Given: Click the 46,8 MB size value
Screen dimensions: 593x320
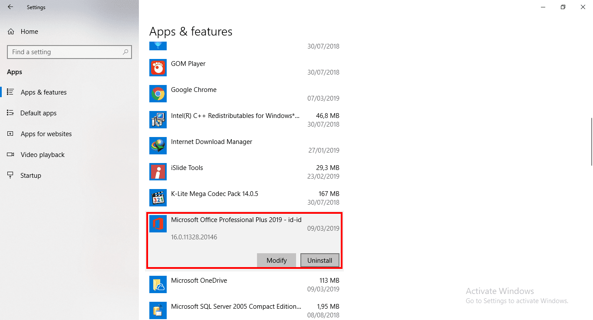Looking at the screenshot, I should [328, 116].
